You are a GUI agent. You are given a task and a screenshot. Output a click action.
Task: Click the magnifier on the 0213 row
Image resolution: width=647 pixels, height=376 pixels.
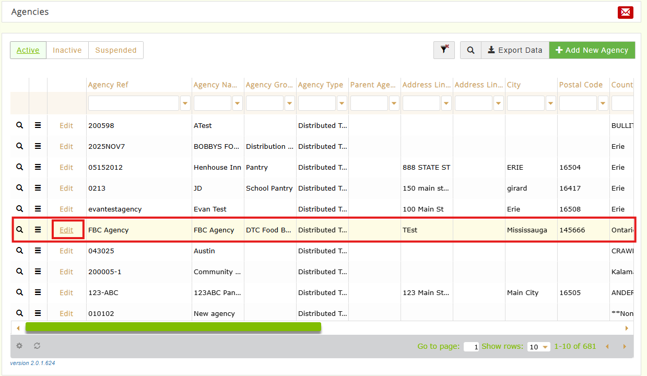click(19, 188)
